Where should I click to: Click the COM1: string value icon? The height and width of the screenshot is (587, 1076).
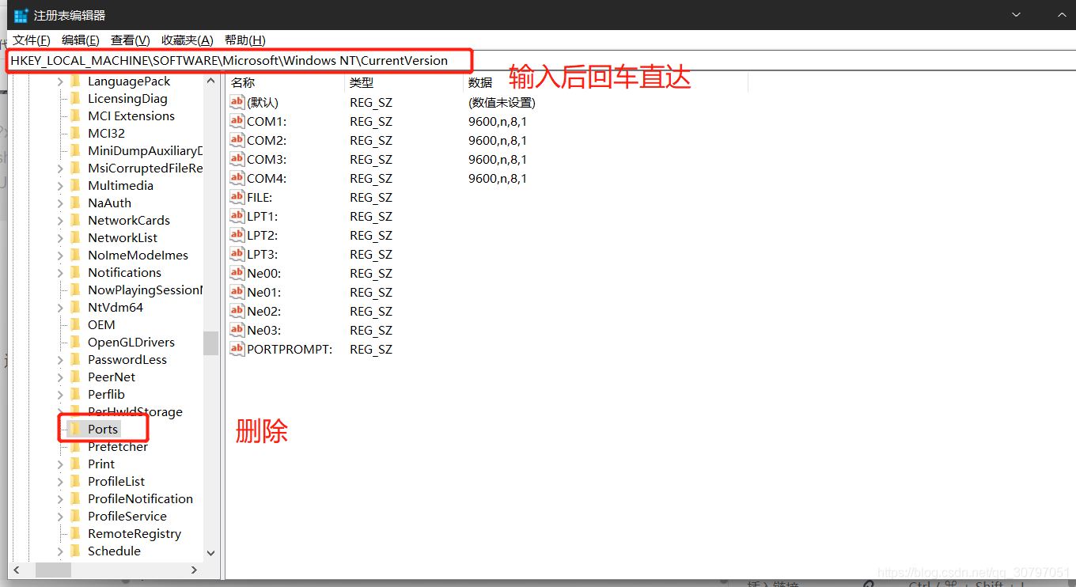click(237, 121)
